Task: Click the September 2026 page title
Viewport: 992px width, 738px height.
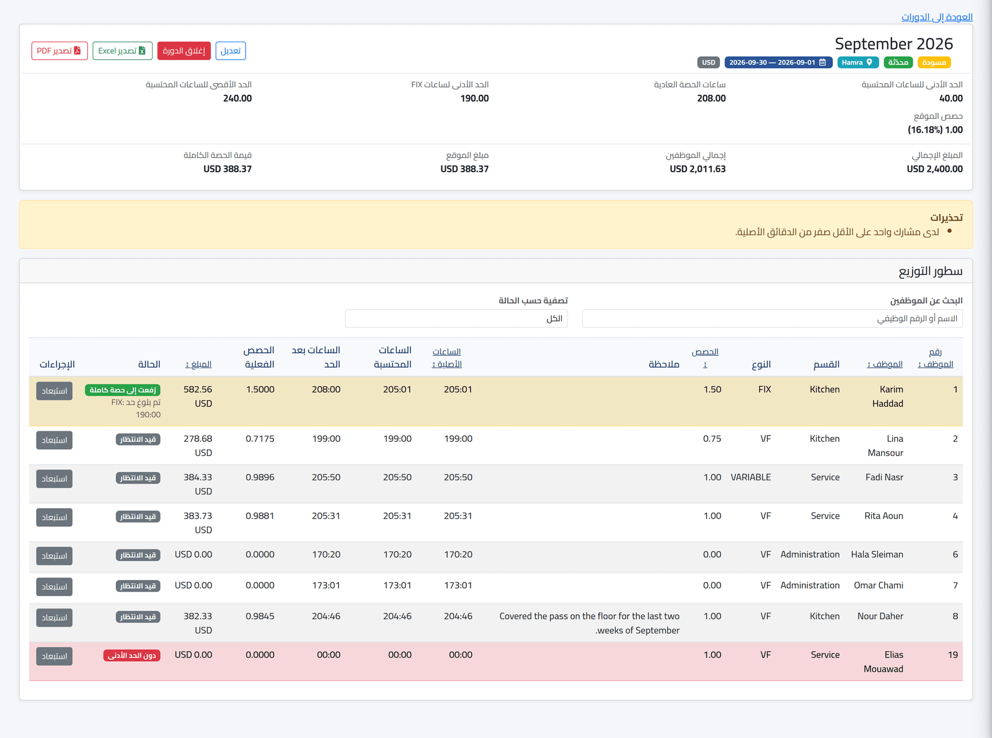Action: point(893,44)
